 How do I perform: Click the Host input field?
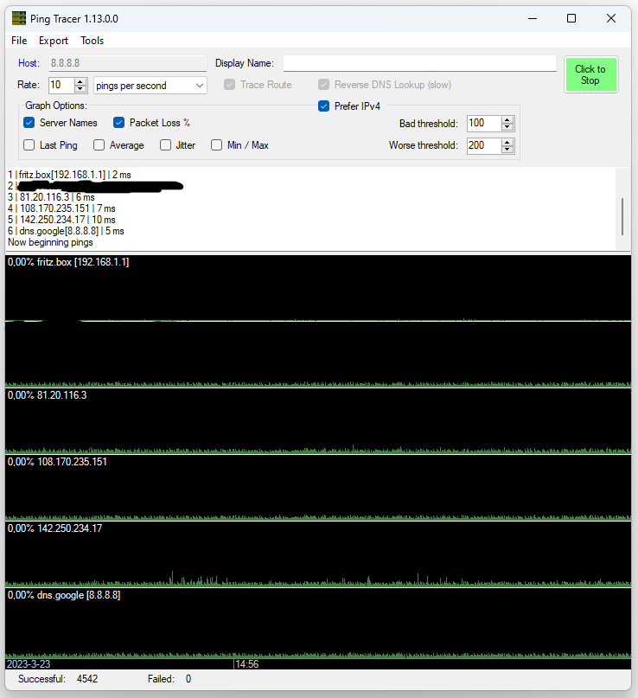(128, 63)
